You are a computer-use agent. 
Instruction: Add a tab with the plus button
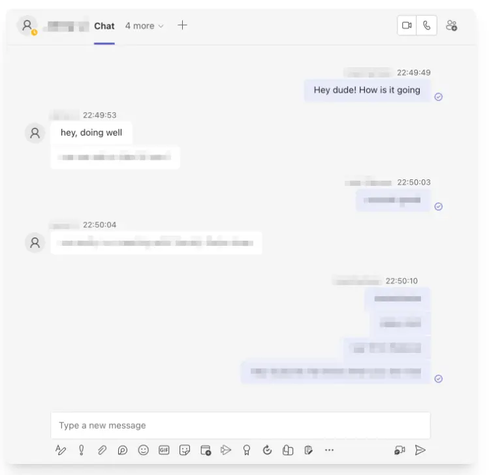[x=182, y=25]
